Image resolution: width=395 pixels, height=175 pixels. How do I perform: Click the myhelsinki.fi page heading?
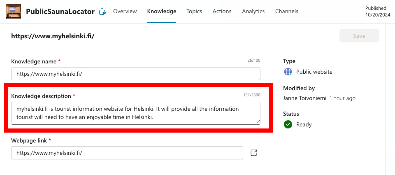(x=53, y=36)
